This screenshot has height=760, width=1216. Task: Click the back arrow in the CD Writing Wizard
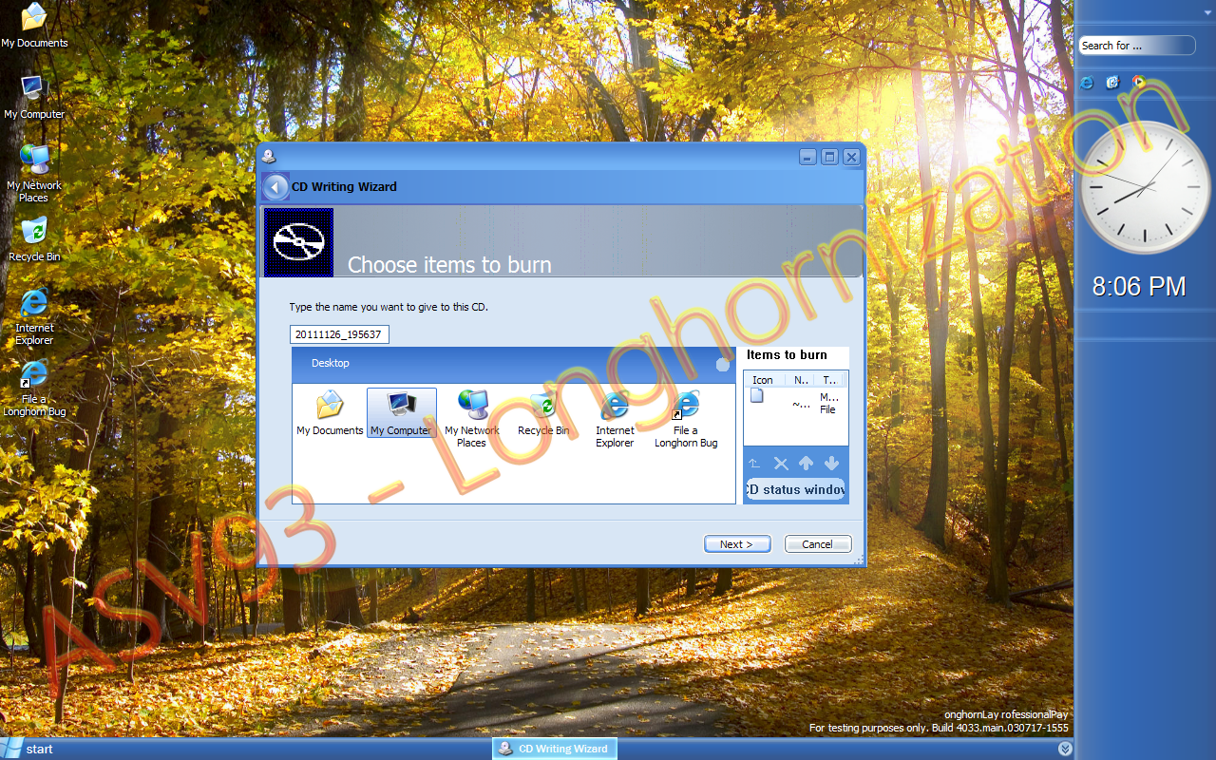point(276,186)
